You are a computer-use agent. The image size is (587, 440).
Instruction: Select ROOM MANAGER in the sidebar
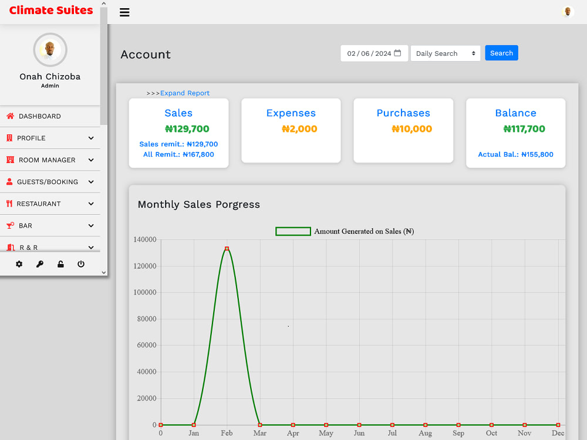point(50,160)
